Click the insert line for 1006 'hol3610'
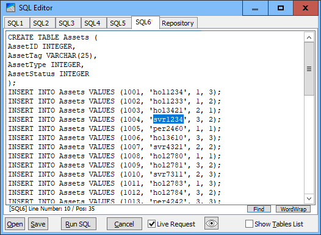 point(115,138)
